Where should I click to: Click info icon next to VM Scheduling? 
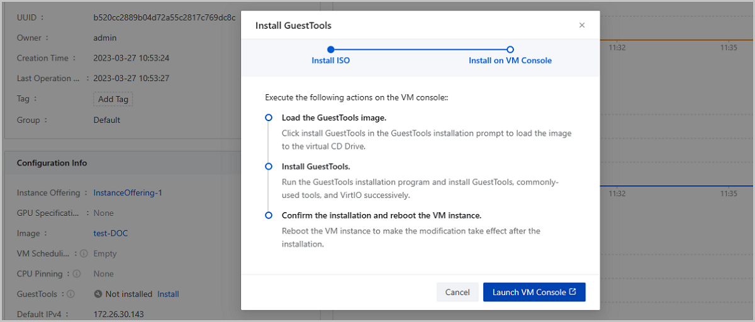(83, 254)
